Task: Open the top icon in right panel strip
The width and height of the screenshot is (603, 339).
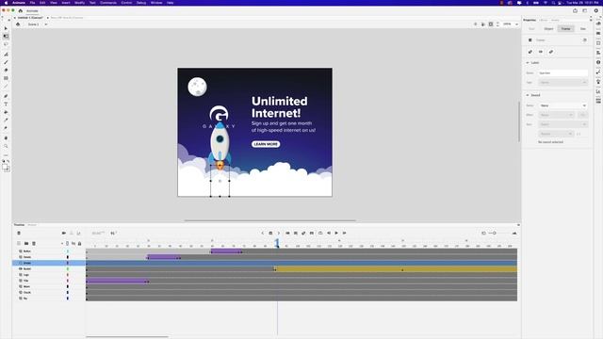Action: coord(598,24)
